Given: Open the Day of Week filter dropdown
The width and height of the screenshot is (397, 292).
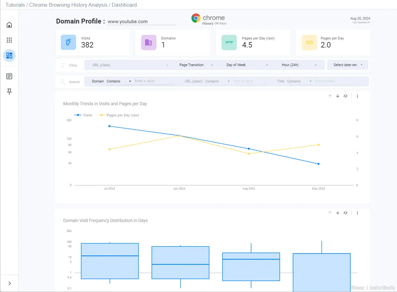Looking at the screenshot, I should tap(247, 65).
